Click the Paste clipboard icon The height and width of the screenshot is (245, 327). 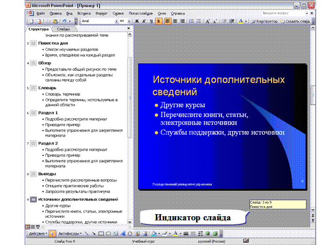click(x=55, y=21)
